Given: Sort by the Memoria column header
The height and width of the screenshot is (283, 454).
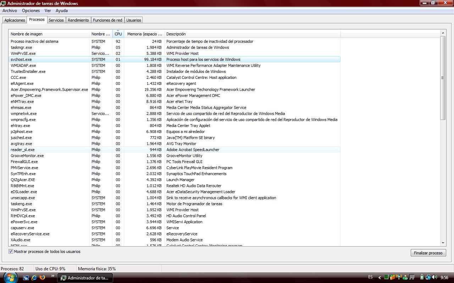Looking at the screenshot, I should (x=144, y=34).
